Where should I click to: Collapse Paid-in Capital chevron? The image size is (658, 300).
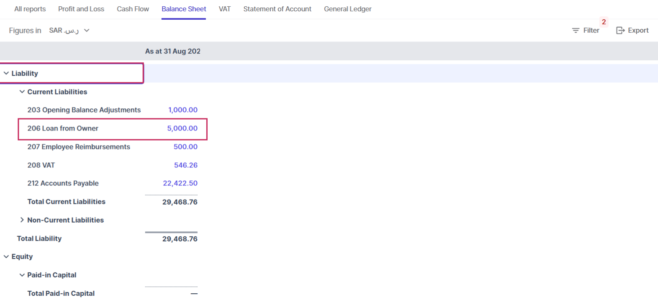tap(22, 275)
